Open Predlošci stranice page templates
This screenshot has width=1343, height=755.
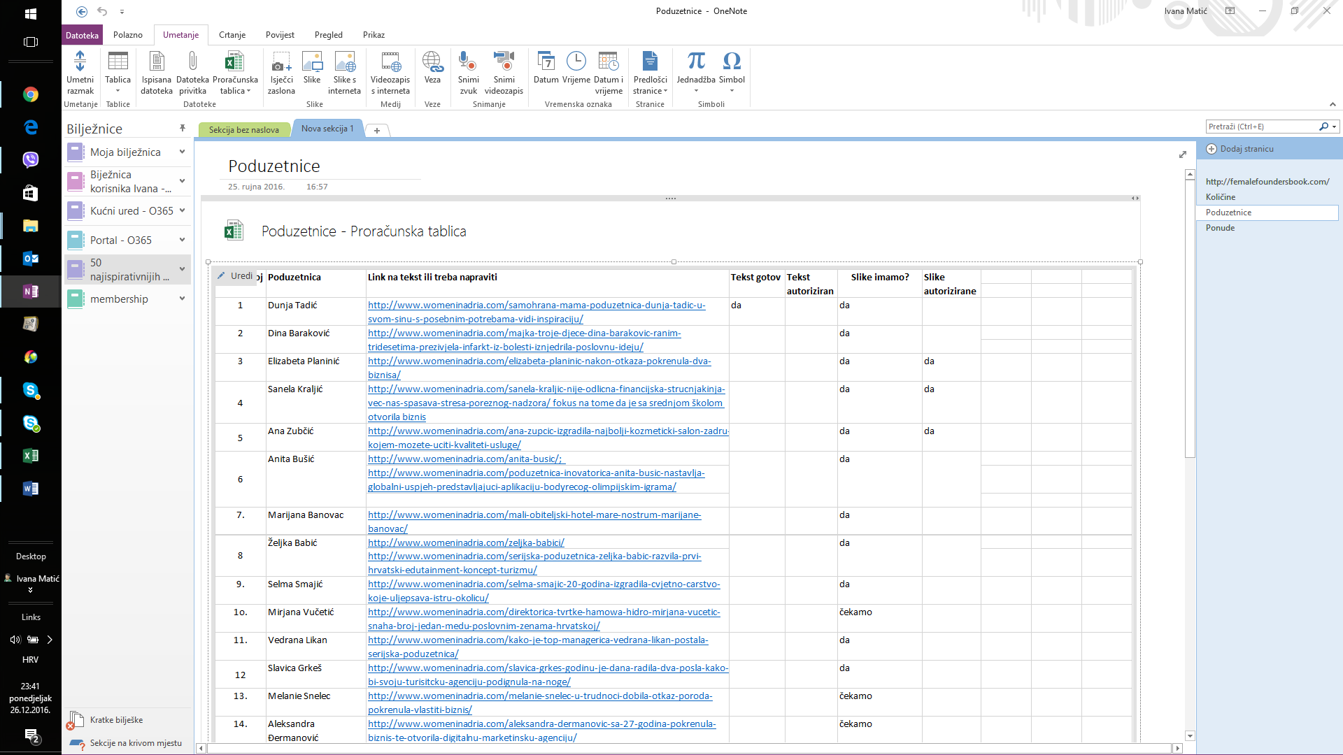(650, 73)
